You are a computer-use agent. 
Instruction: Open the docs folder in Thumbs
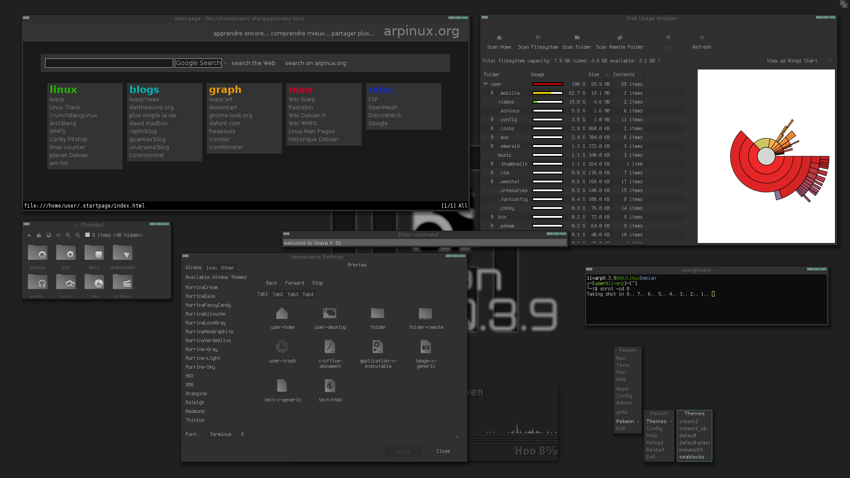point(94,253)
